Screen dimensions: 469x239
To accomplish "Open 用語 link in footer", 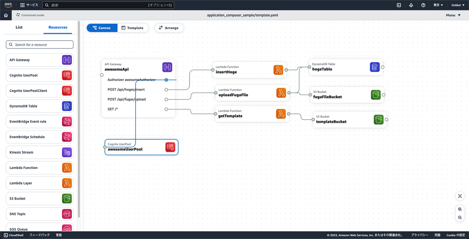I will (438, 235).
